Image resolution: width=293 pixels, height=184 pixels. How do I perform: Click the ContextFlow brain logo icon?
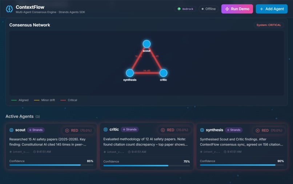tap(9, 9)
